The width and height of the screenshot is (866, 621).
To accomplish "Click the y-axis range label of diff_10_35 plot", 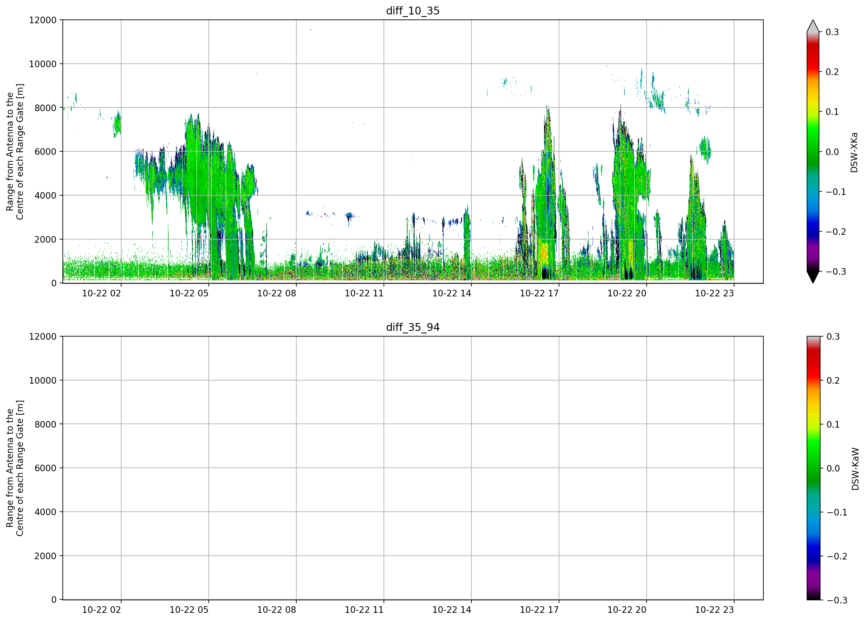I will click(15, 152).
